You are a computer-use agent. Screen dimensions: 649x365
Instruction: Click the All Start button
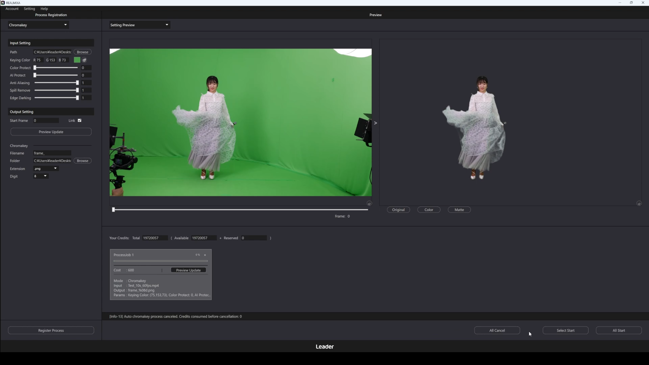coord(619,331)
